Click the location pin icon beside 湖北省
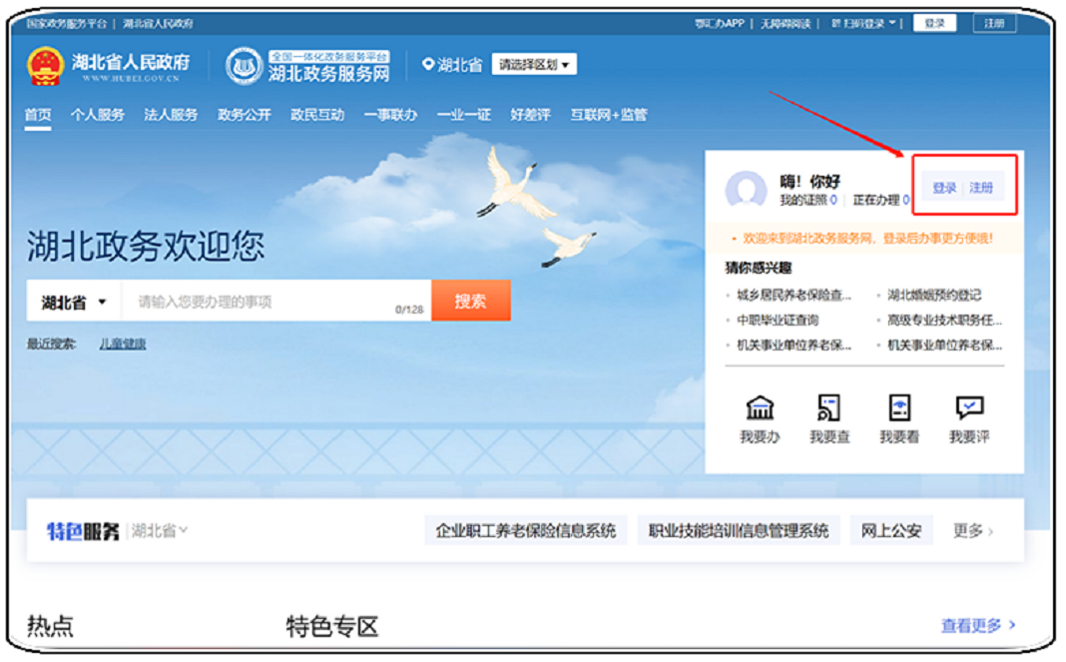The image size is (1066, 662). point(427,64)
